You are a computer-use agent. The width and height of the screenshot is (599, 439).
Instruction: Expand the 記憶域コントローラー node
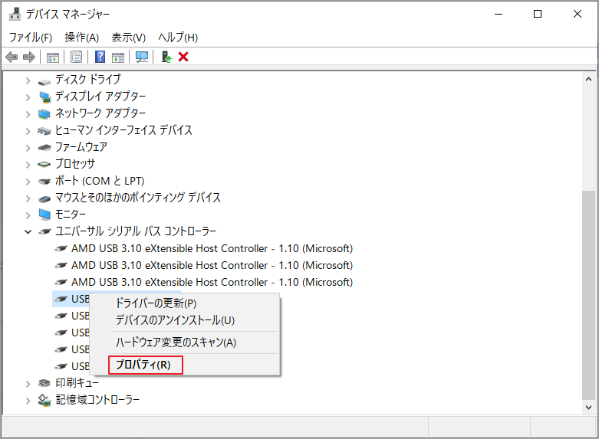[28, 401]
